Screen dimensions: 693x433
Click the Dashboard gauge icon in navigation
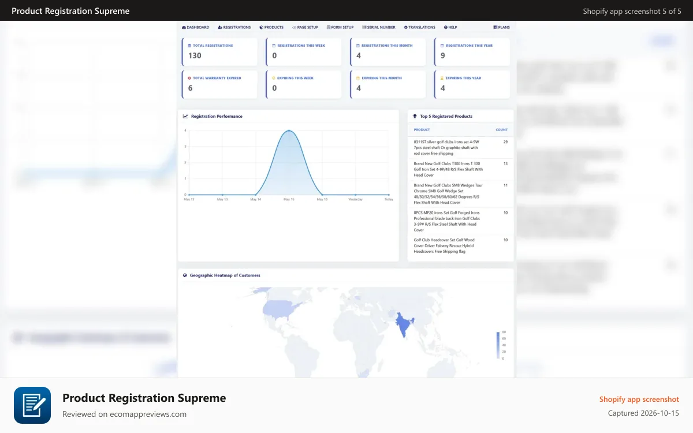point(184,27)
